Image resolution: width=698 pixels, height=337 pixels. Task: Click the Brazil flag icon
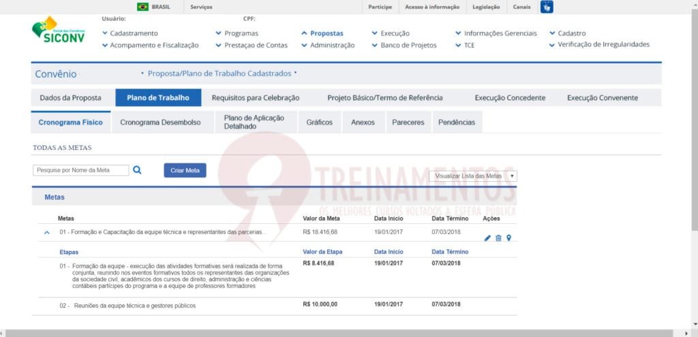coord(142,7)
